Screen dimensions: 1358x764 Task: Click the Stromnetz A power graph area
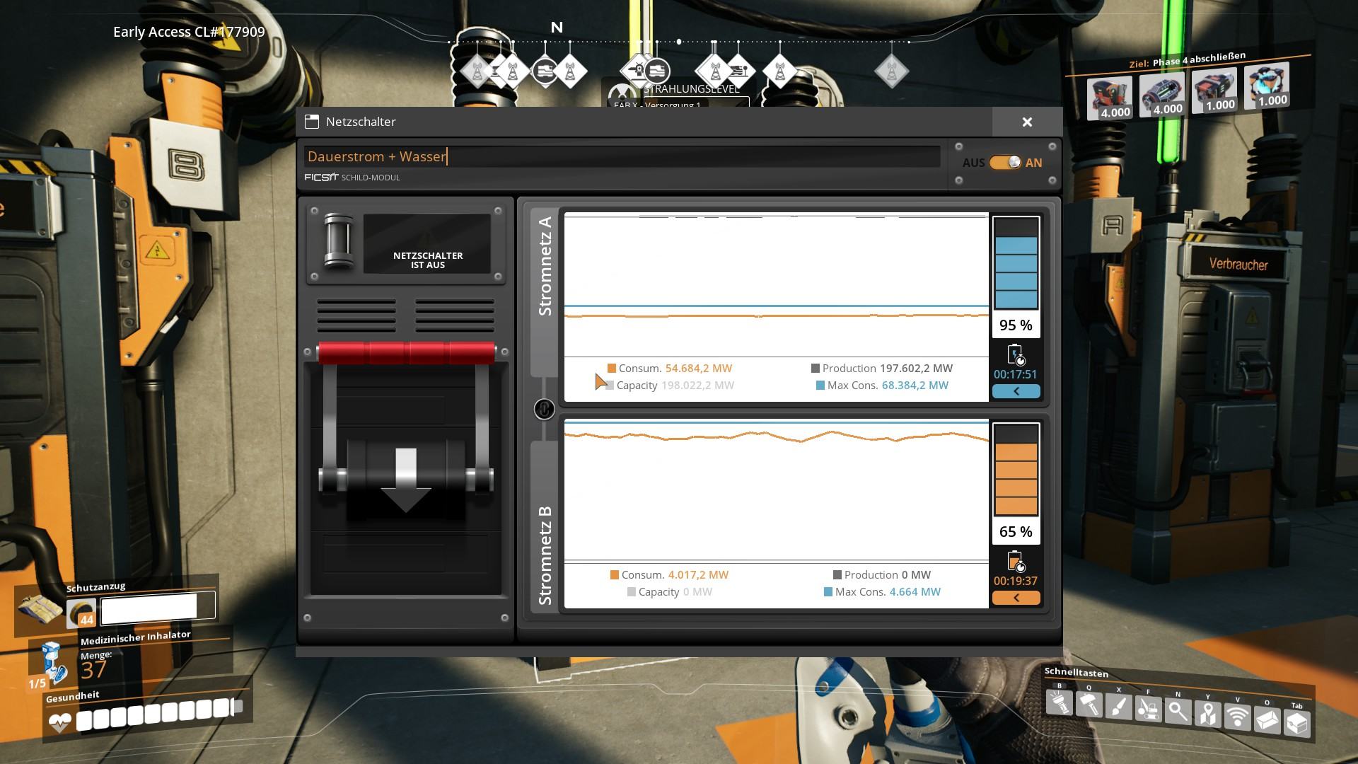point(777,284)
